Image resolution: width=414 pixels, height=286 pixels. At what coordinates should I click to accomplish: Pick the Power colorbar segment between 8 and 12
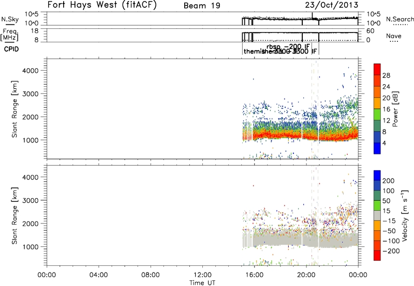point(377,126)
